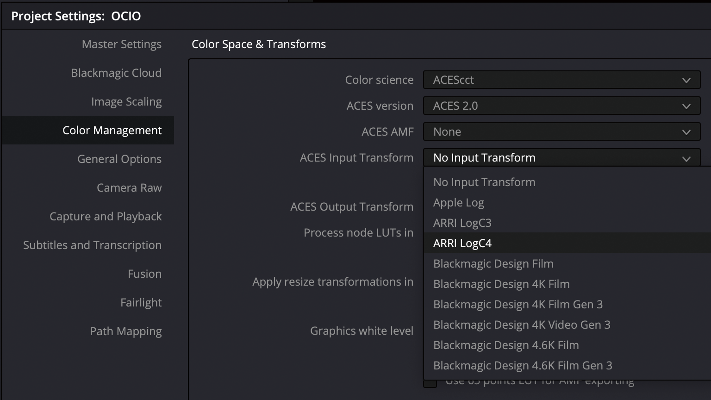Open Master Settings section
The height and width of the screenshot is (400, 711).
[121, 44]
